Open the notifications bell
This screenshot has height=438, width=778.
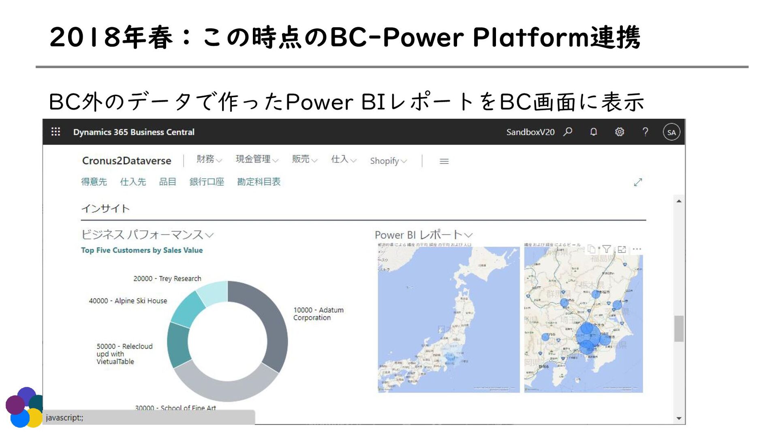pos(594,132)
